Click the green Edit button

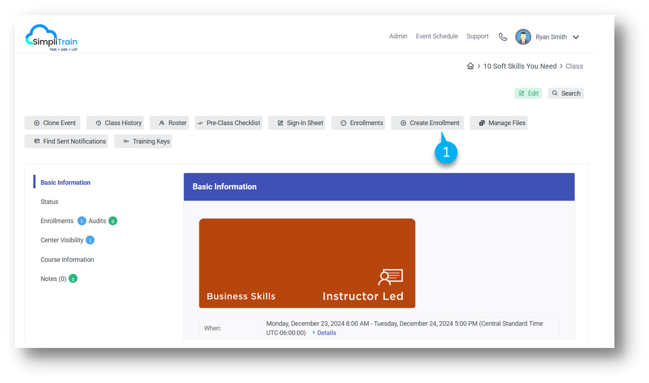point(528,94)
